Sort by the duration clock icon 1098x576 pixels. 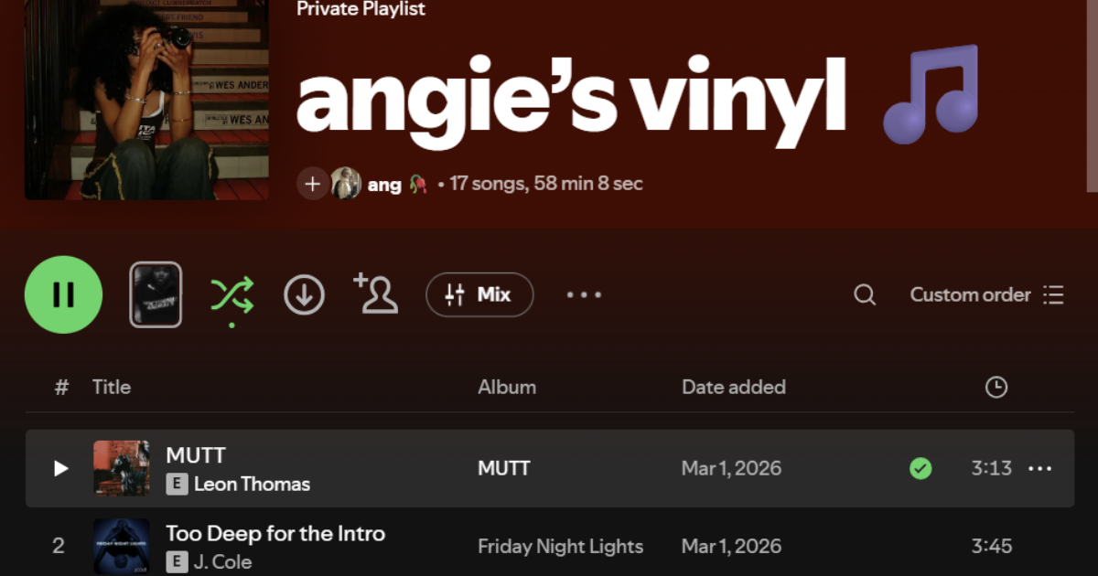(996, 387)
